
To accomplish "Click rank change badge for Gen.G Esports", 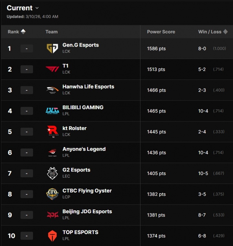I will 27,49.
